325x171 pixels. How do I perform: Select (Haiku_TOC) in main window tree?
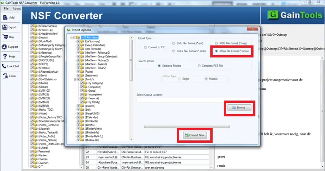click(x=46, y=109)
